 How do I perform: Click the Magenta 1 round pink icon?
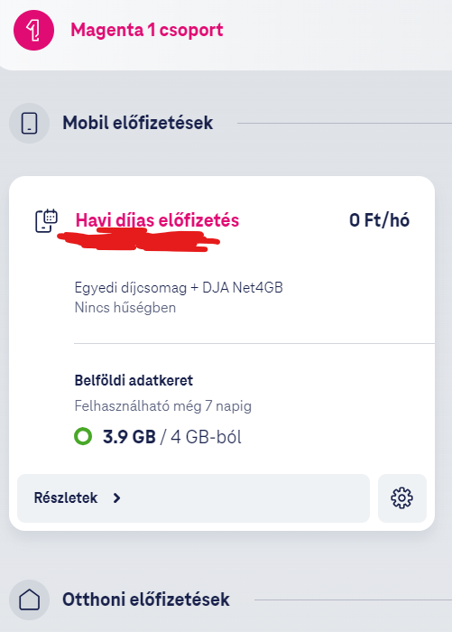coord(34,30)
